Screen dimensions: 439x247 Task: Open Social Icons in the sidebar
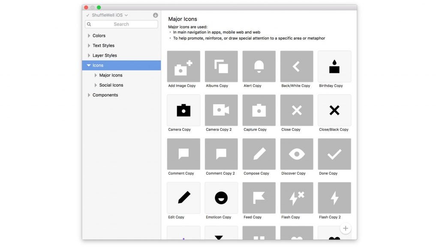tap(121, 85)
